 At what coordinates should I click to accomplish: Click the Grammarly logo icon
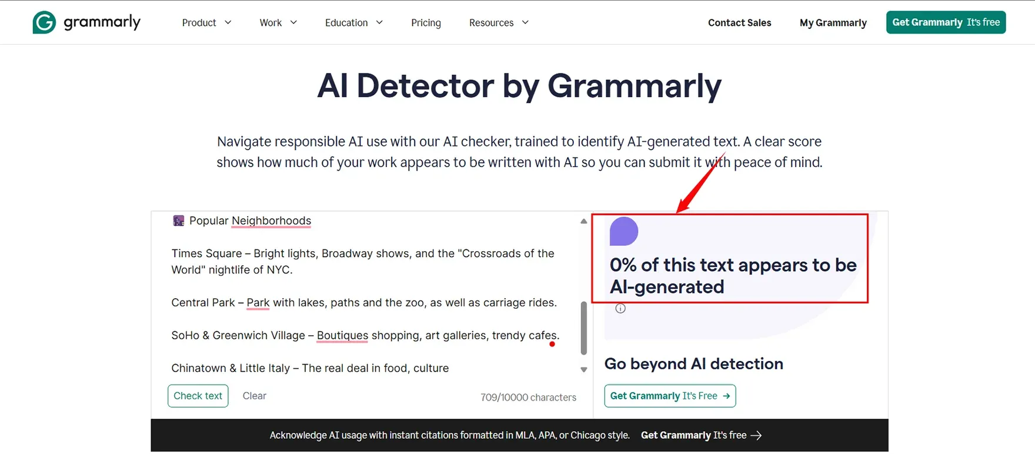point(44,22)
